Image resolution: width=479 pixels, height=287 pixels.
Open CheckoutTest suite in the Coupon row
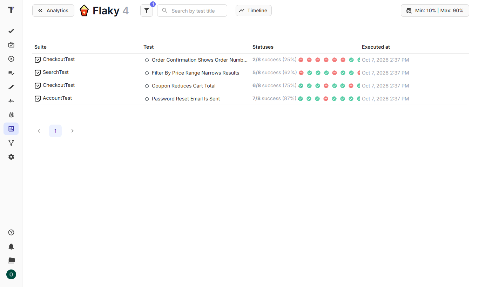(x=59, y=85)
